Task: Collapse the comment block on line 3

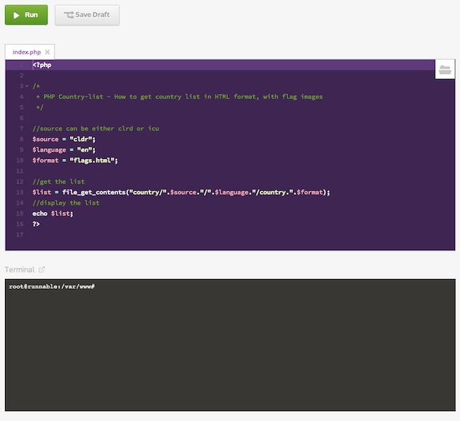Action: click(x=27, y=86)
